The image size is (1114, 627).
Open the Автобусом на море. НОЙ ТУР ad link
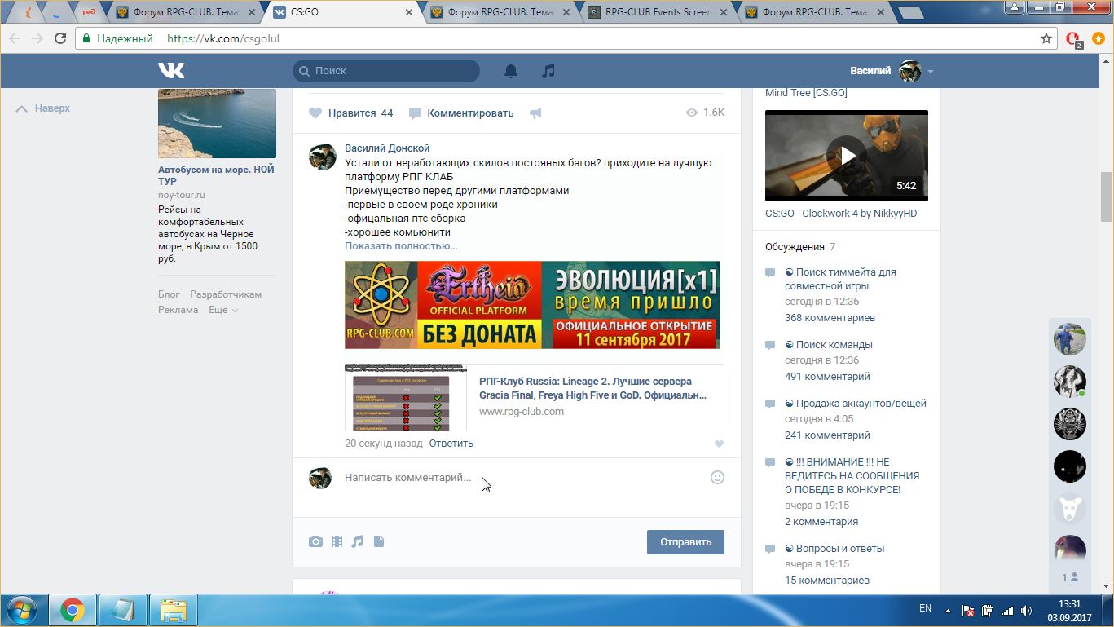pos(216,175)
